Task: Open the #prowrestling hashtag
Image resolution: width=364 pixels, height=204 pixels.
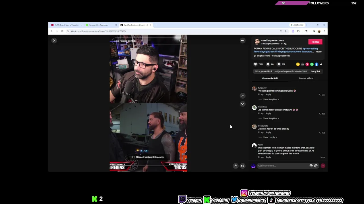Action: pos(310,48)
